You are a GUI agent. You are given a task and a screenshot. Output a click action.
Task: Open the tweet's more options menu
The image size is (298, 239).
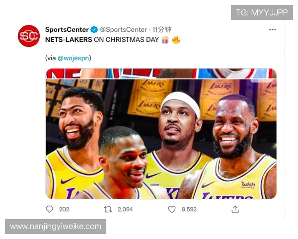(272, 30)
